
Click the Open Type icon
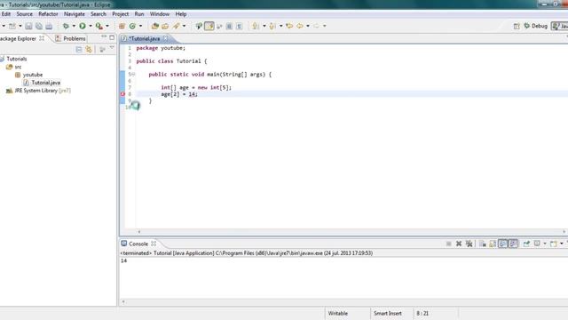155,26
